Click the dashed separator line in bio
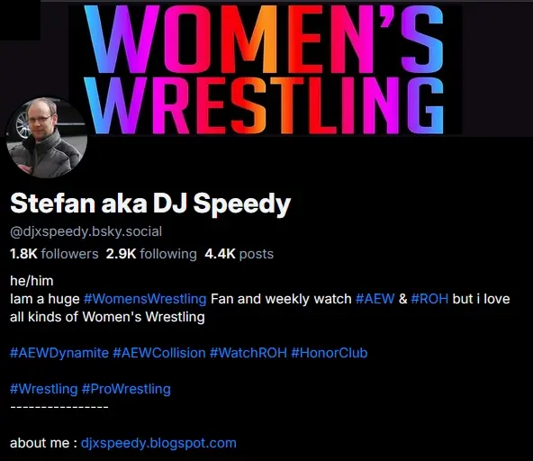This screenshot has height=461, width=533. click(x=59, y=407)
